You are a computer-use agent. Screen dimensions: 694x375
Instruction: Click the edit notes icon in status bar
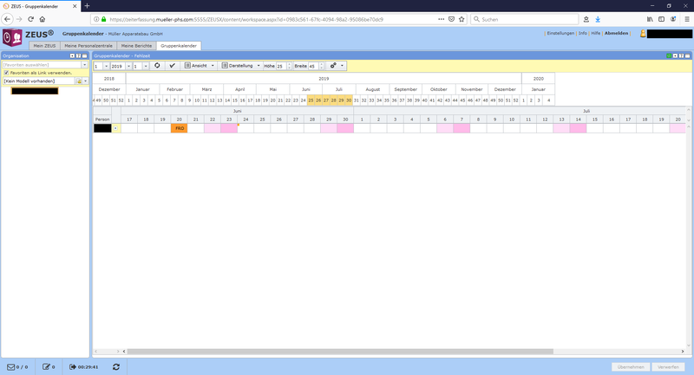point(46,367)
